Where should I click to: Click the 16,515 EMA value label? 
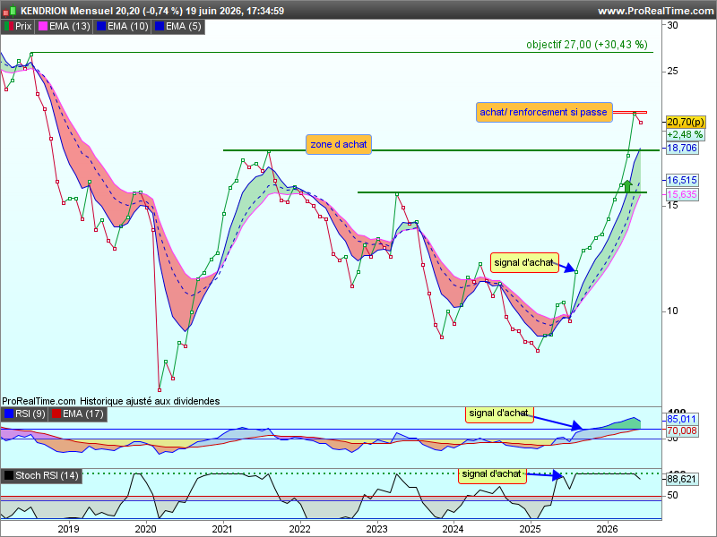(682, 181)
